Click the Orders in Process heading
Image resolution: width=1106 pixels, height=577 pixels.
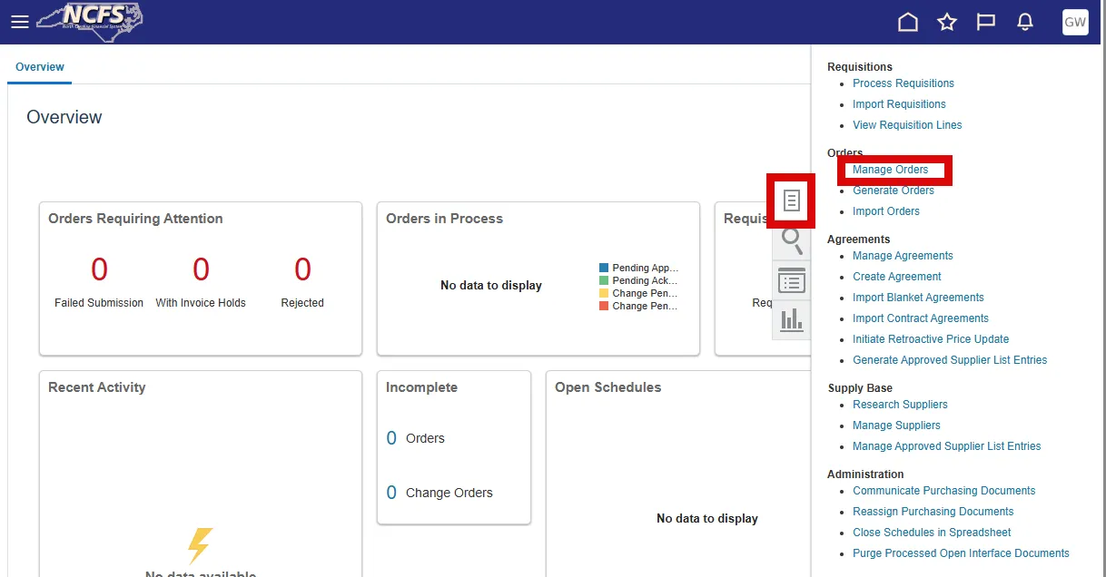[444, 219]
